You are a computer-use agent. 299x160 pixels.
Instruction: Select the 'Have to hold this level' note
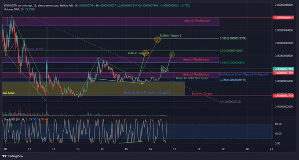tap(192, 78)
